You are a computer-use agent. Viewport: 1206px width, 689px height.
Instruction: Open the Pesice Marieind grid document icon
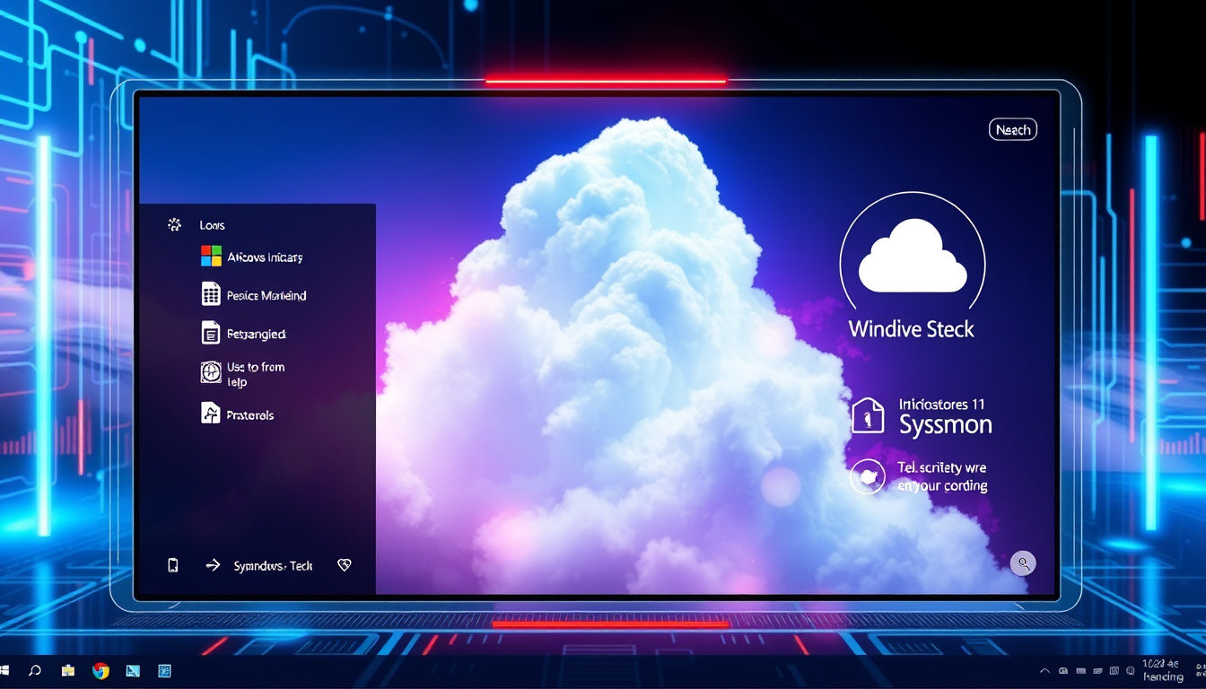point(207,293)
